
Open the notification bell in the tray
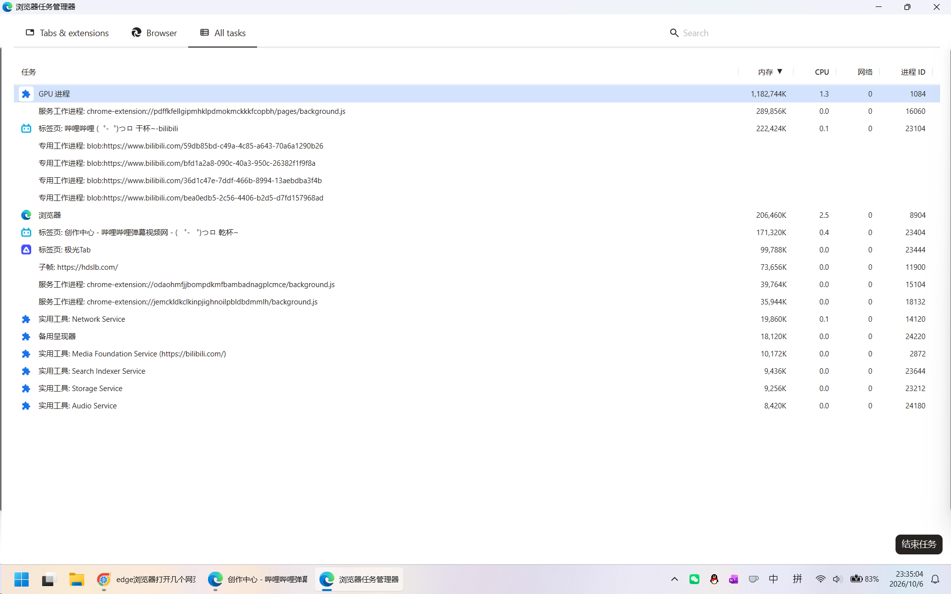[935, 579]
